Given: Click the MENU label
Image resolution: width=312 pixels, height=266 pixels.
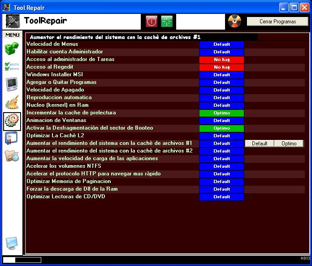Looking at the screenshot, I should [x=13, y=35].
